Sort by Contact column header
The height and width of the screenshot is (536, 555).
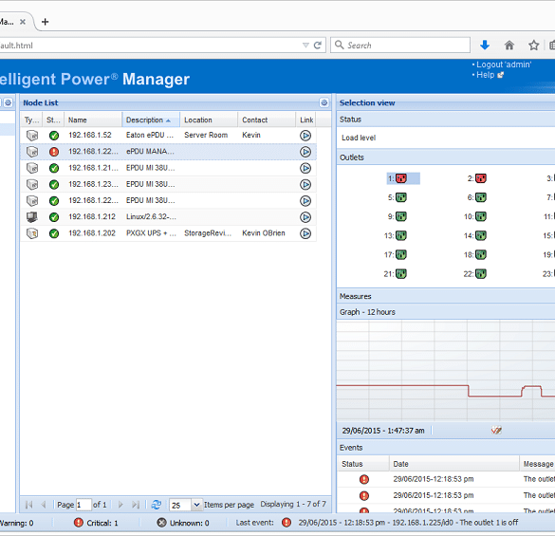tap(267, 120)
